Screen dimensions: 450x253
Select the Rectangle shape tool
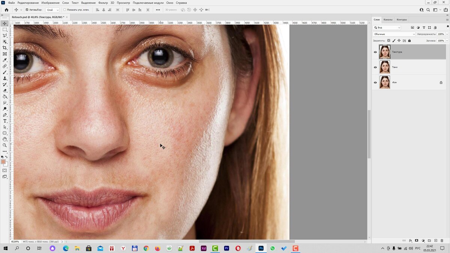point(5,133)
